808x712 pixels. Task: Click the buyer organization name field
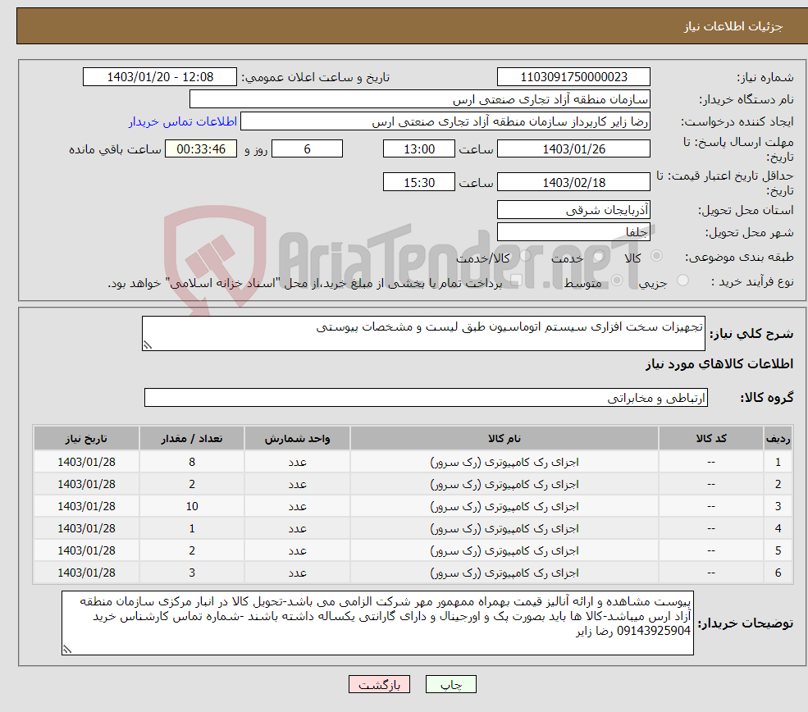pyautogui.click(x=420, y=99)
